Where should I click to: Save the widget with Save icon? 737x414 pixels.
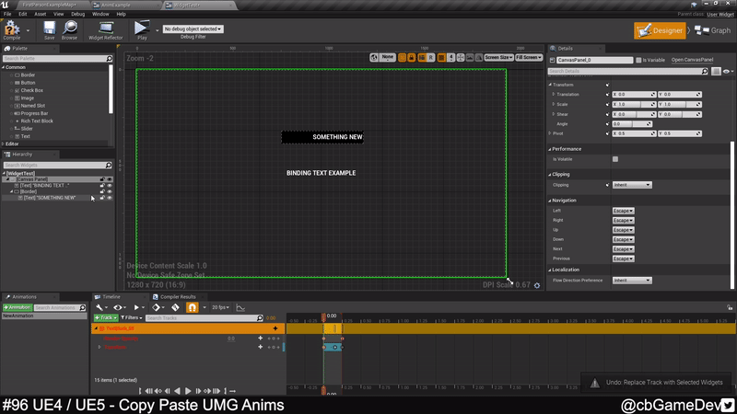click(49, 29)
